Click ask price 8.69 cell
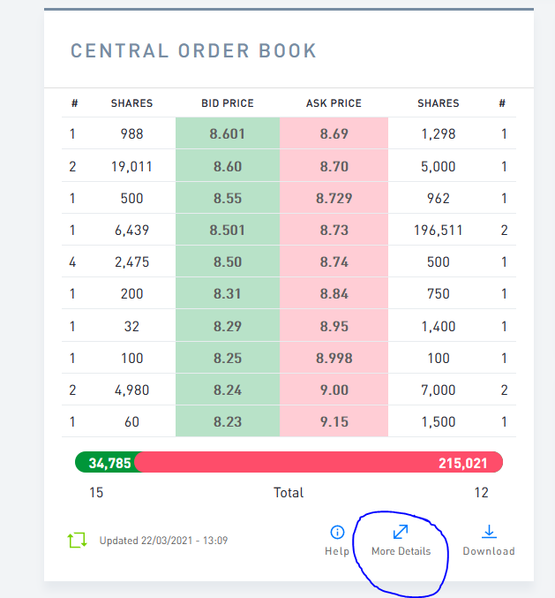This screenshot has height=598, width=555. 334,134
